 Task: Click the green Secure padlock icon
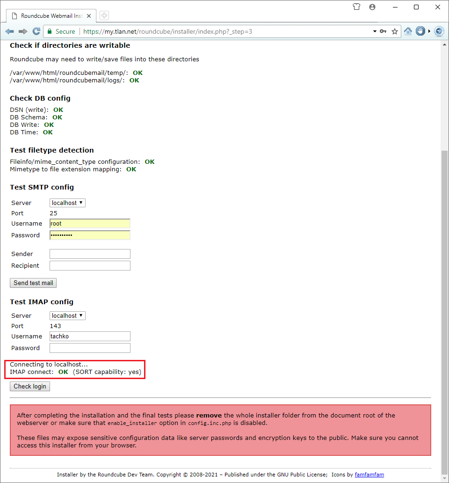tap(50, 31)
